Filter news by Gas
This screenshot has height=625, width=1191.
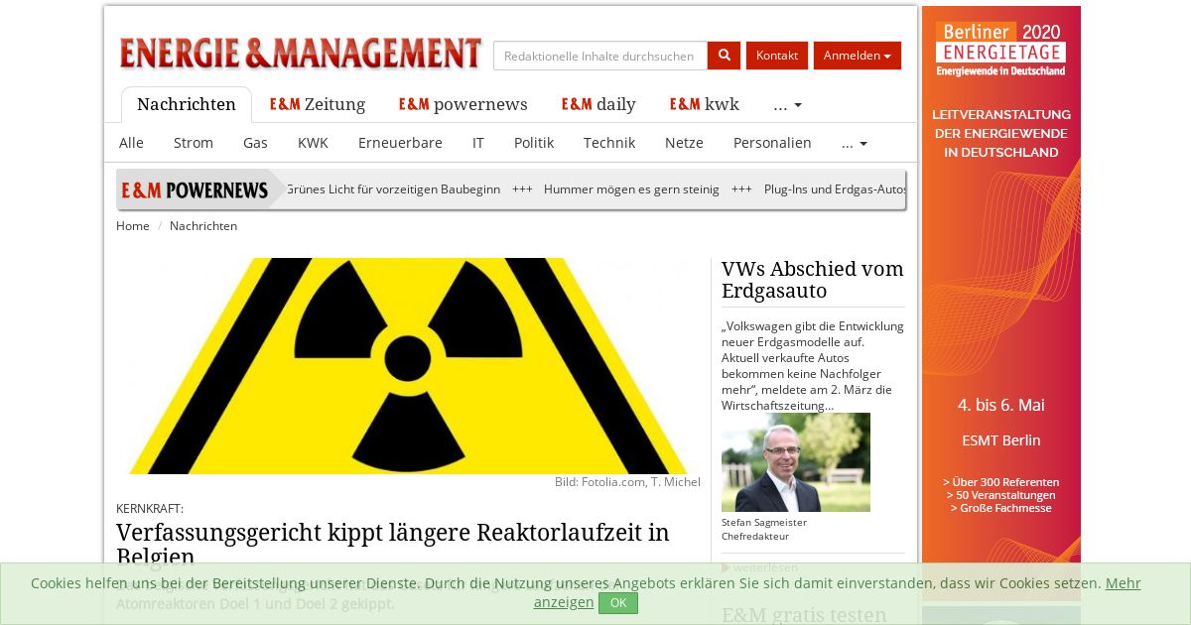click(255, 143)
